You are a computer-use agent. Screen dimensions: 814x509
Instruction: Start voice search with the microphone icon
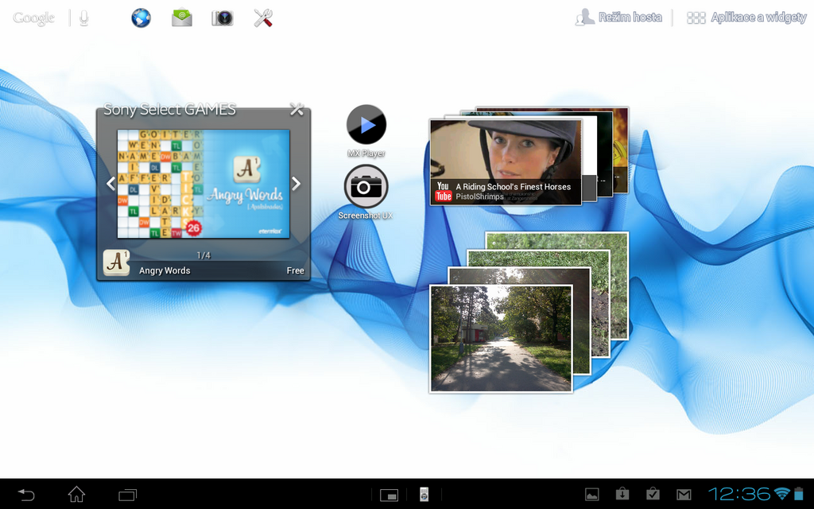[83, 17]
